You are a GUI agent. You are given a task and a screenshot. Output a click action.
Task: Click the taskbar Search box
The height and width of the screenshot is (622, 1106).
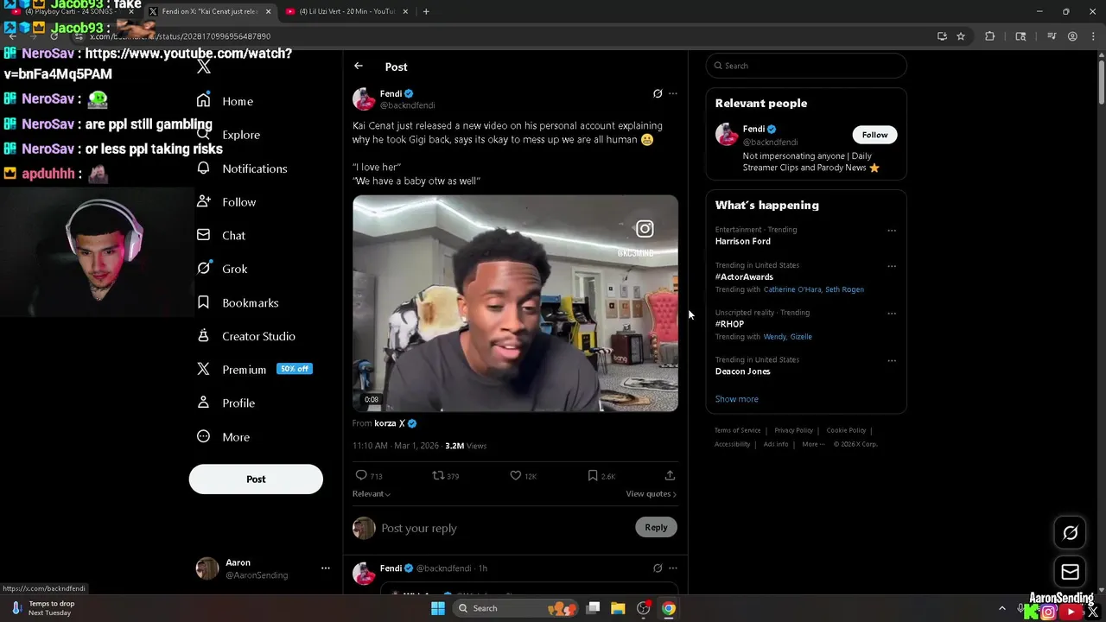pos(515,608)
